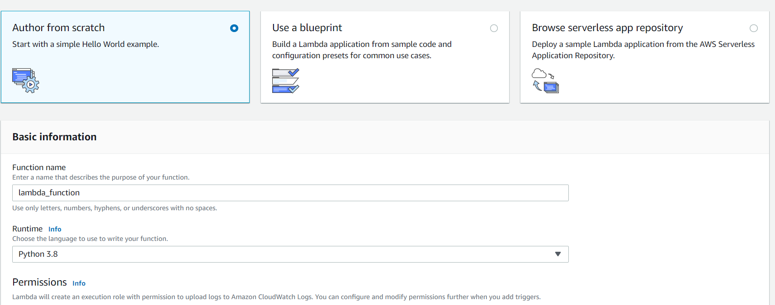Click the blueprint card description text
This screenshot has height=305, width=775.
(x=361, y=50)
